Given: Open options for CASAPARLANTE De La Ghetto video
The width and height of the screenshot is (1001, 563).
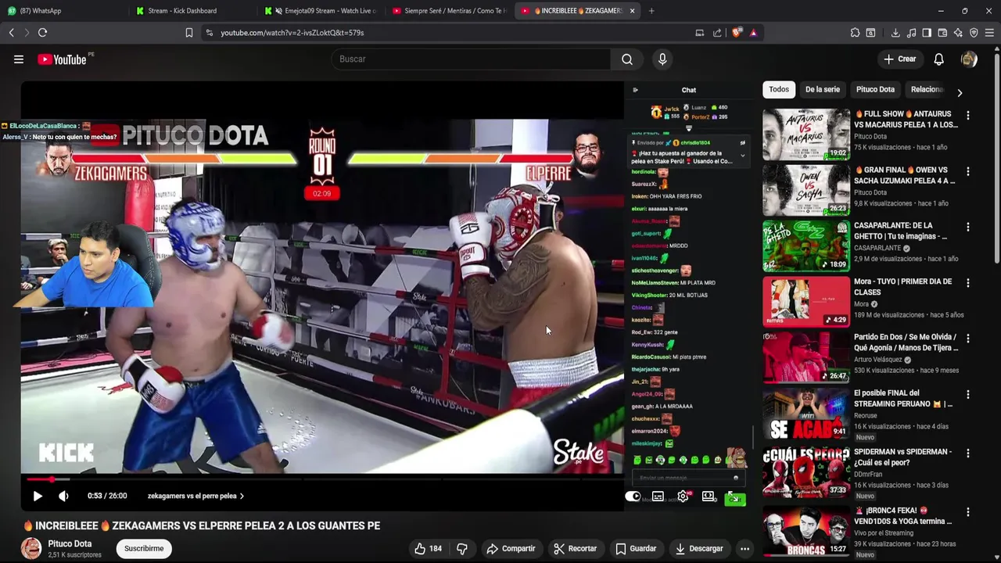Looking at the screenshot, I should coord(968,227).
